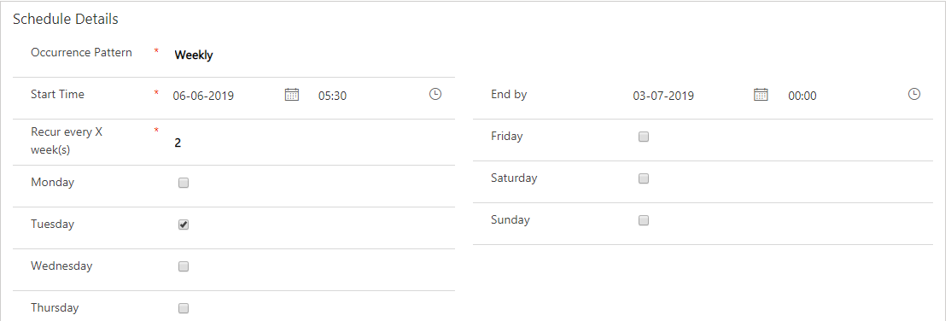This screenshot has width=951, height=321.
Task: Open the End by clock picker
Action: [914, 95]
